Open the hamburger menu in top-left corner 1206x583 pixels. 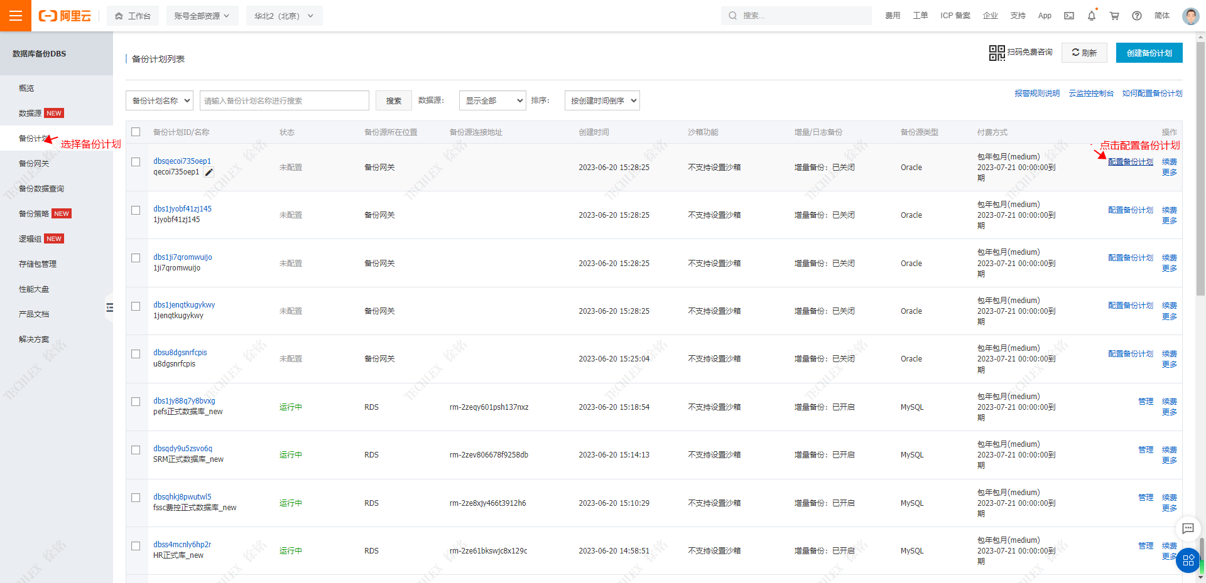tap(16, 16)
